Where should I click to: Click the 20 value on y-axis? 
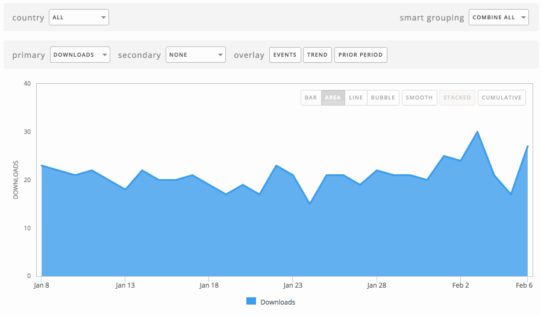pos(27,180)
